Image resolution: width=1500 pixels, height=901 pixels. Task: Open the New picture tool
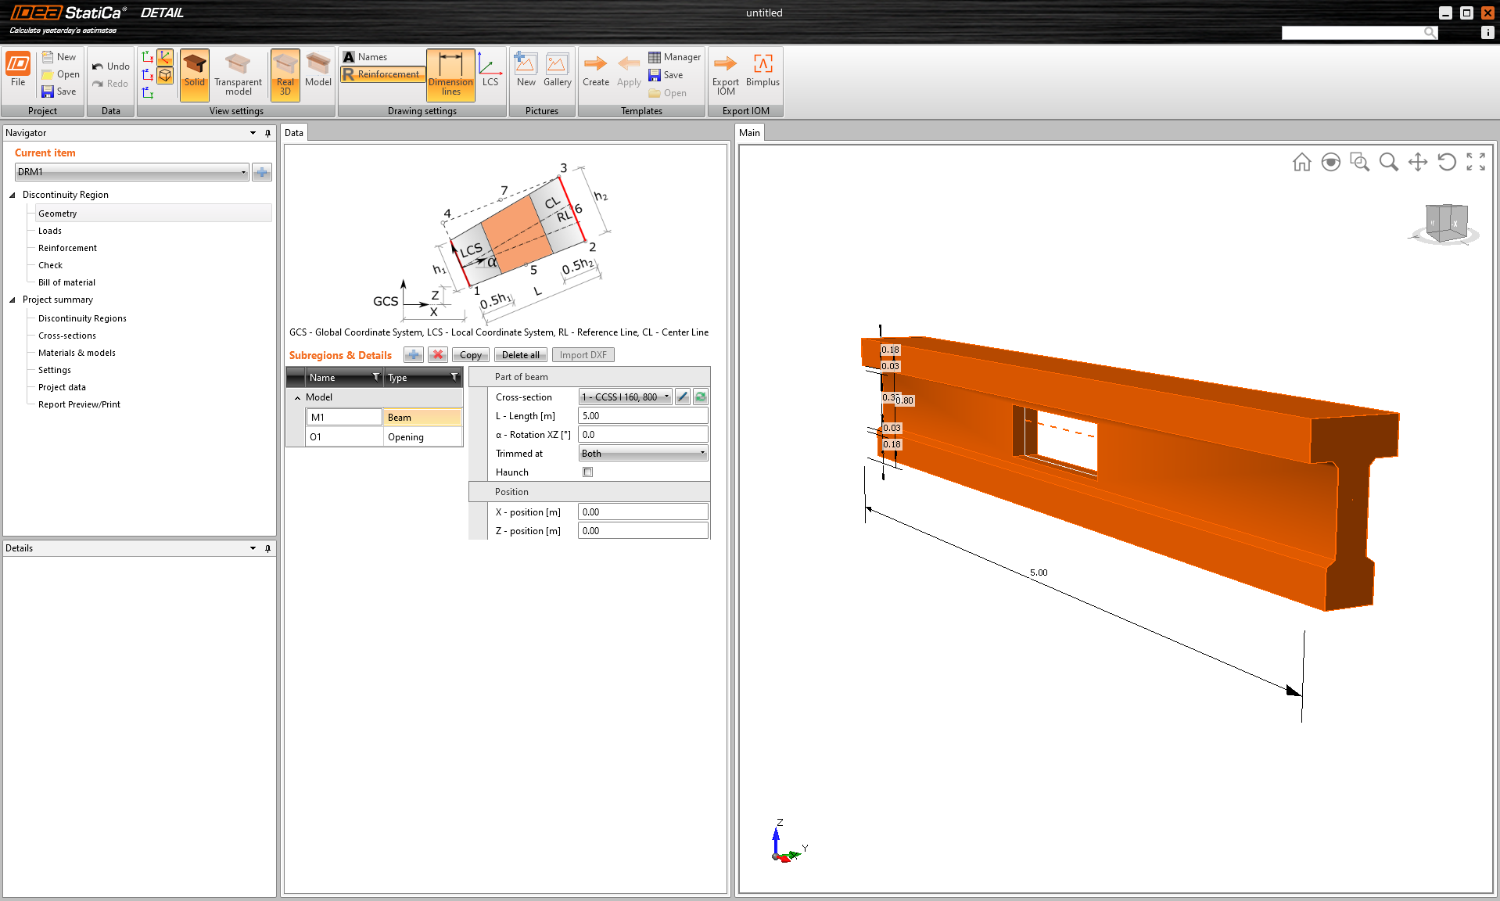tap(526, 74)
